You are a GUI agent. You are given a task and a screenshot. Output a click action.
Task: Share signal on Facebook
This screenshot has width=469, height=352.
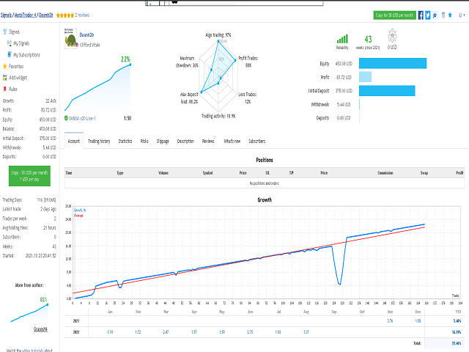421,15
